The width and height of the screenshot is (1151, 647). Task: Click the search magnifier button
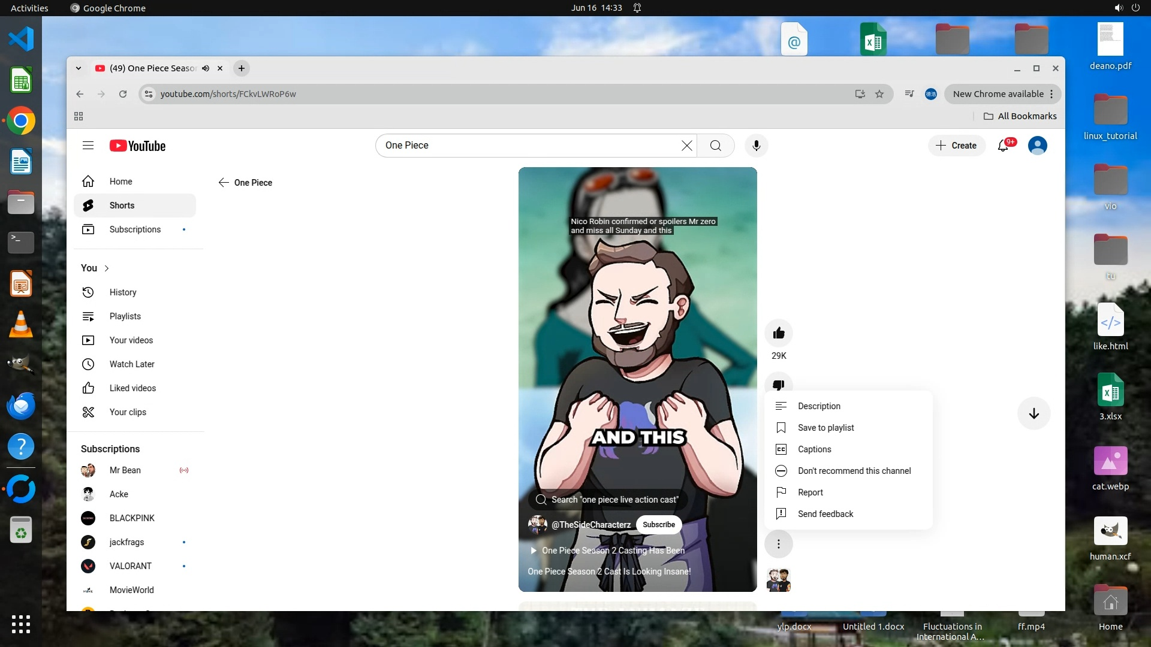point(716,146)
